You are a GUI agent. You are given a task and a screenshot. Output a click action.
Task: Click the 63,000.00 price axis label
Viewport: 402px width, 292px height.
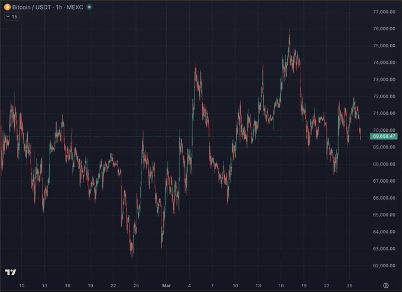[x=384, y=249]
